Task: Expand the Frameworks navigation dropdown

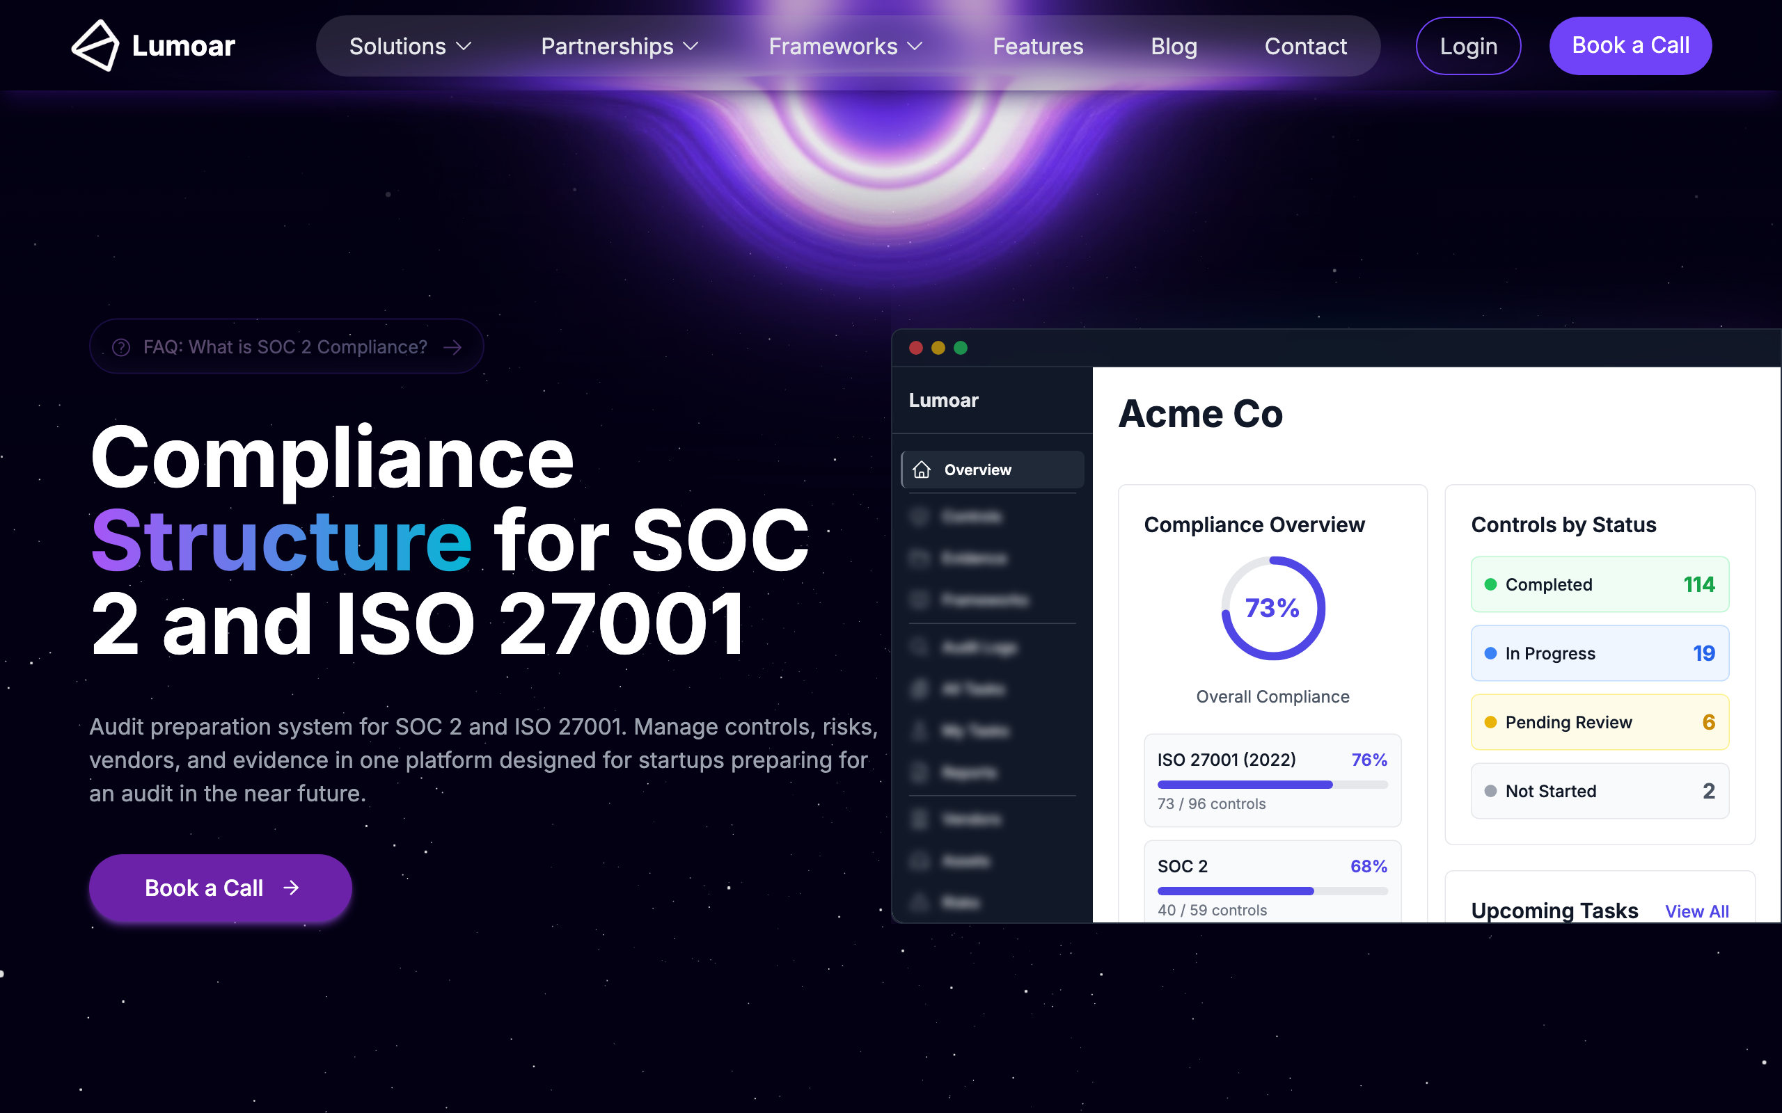Action: (844, 47)
